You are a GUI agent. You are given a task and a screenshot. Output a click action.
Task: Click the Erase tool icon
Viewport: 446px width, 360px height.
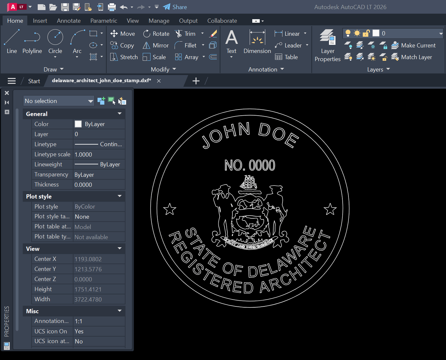pyautogui.click(x=213, y=34)
